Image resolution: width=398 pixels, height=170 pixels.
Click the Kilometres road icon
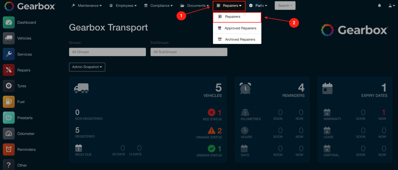click(245, 112)
